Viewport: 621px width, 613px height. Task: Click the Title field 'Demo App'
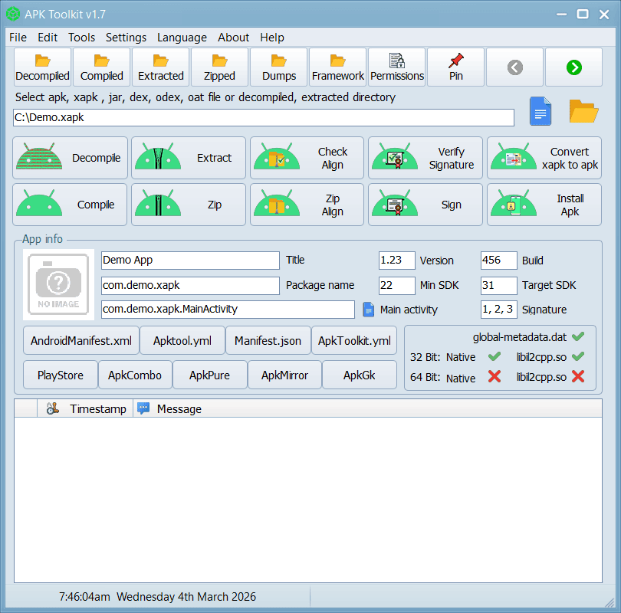click(190, 261)
